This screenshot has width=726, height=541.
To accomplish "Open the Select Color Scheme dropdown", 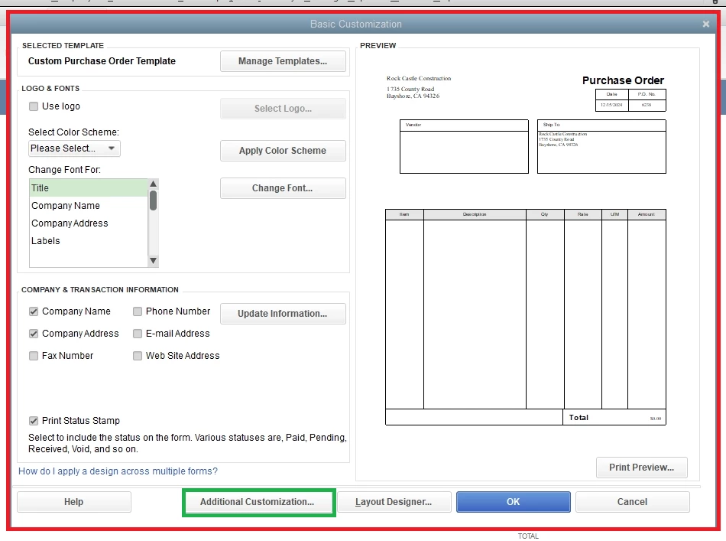I will [x=74, y=148].
